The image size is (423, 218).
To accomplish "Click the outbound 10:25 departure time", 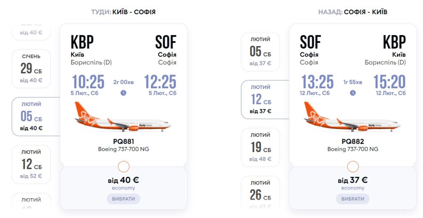I will click(x=88, y=82).
